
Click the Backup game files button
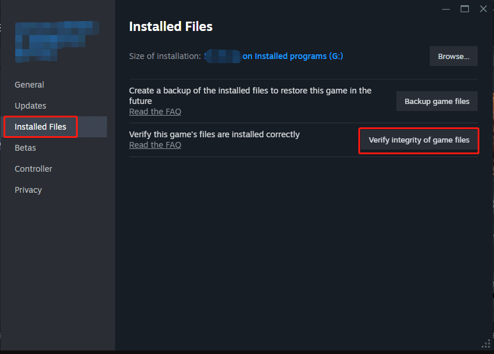tap(437, 101)
